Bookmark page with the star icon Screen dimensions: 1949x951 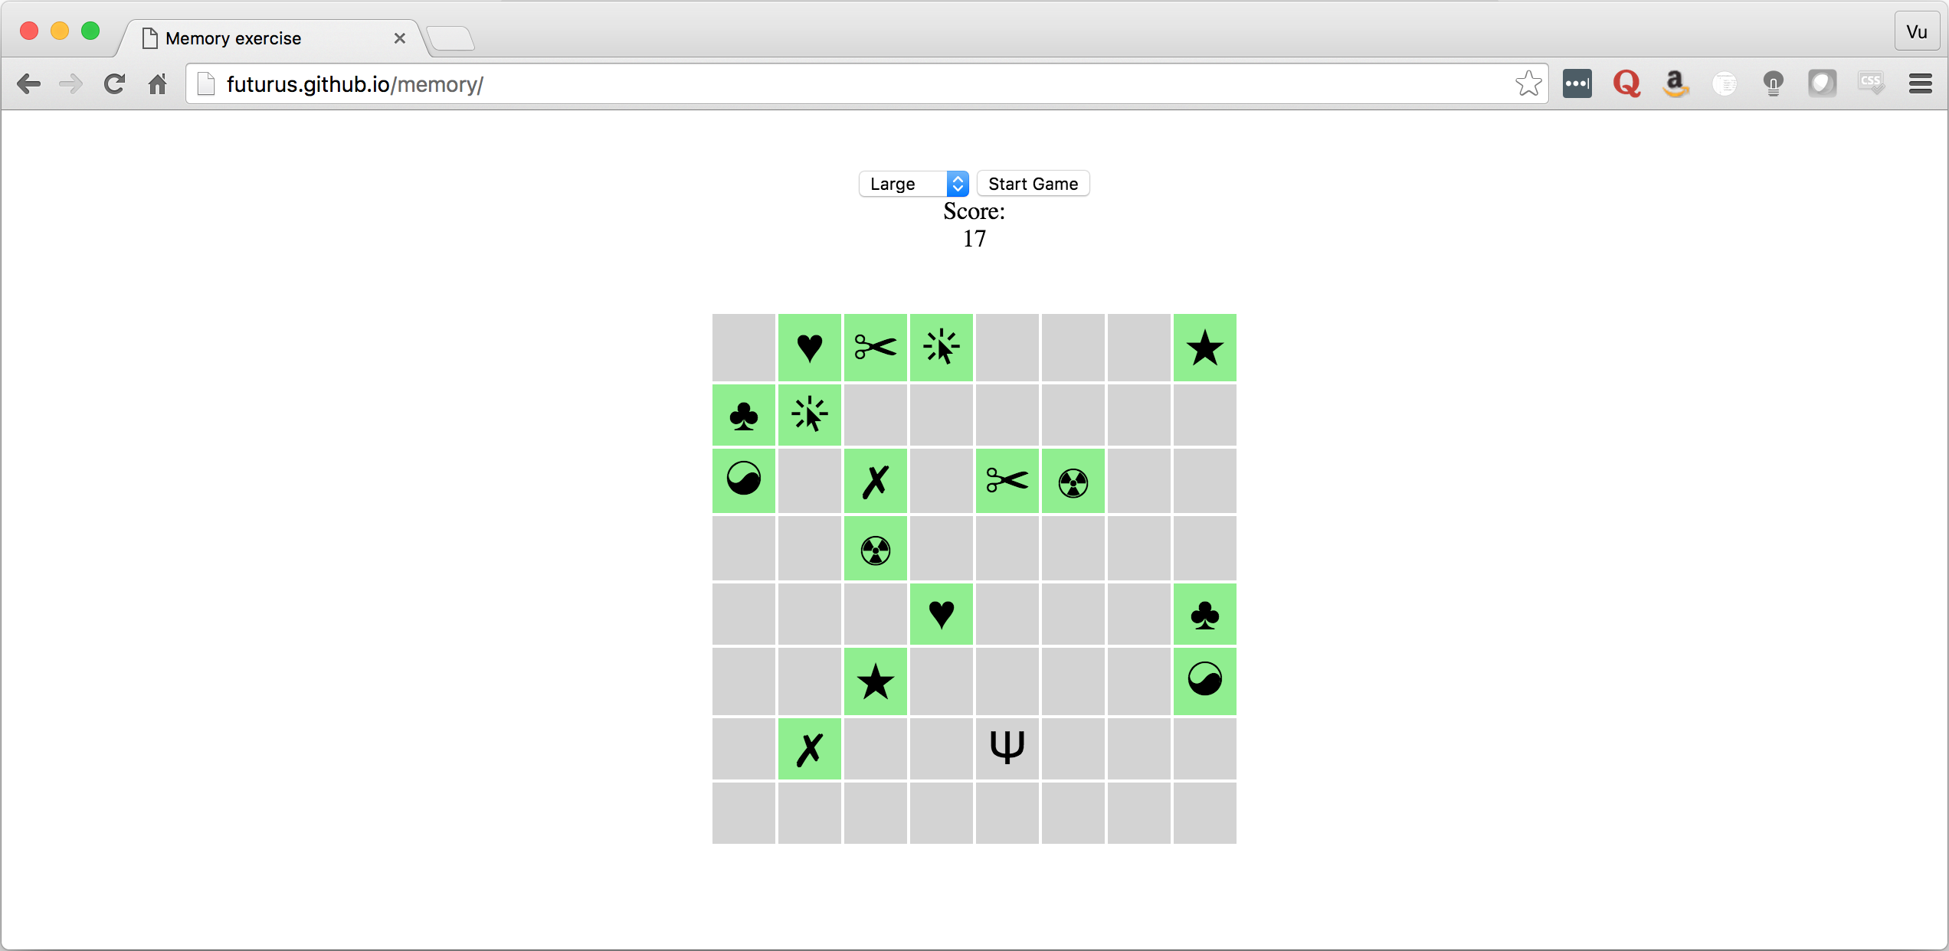[x=1528, y=83]
